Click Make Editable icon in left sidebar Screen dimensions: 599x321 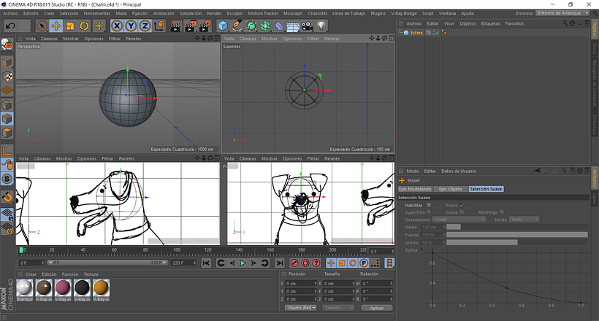7,45
